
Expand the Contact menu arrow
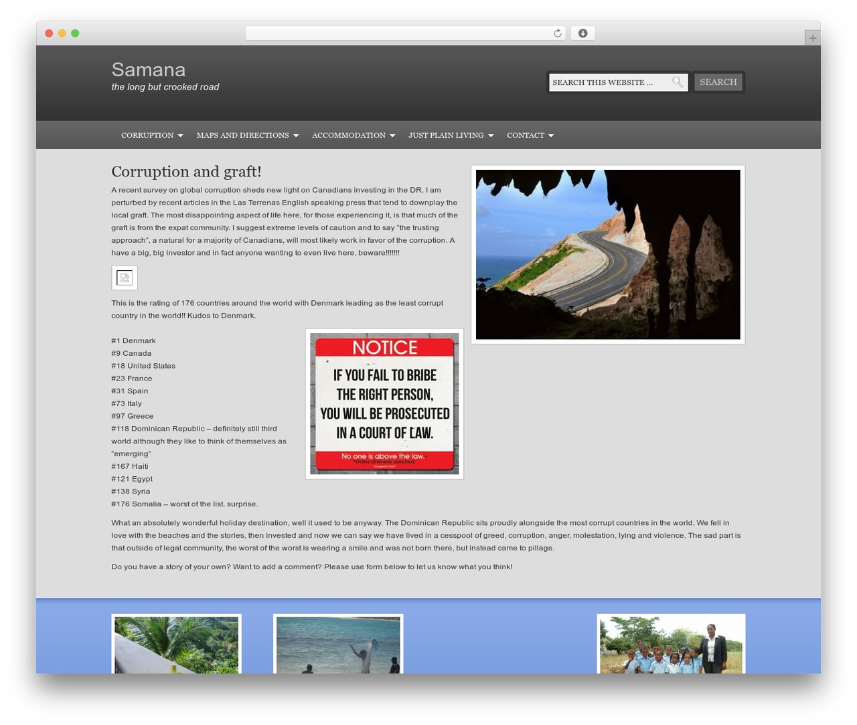tap(551, 136)
